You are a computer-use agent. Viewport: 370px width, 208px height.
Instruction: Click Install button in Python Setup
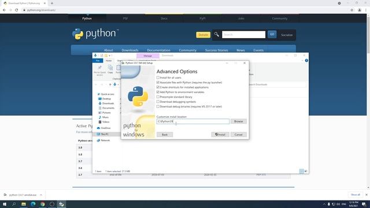[x=220, y=135]
